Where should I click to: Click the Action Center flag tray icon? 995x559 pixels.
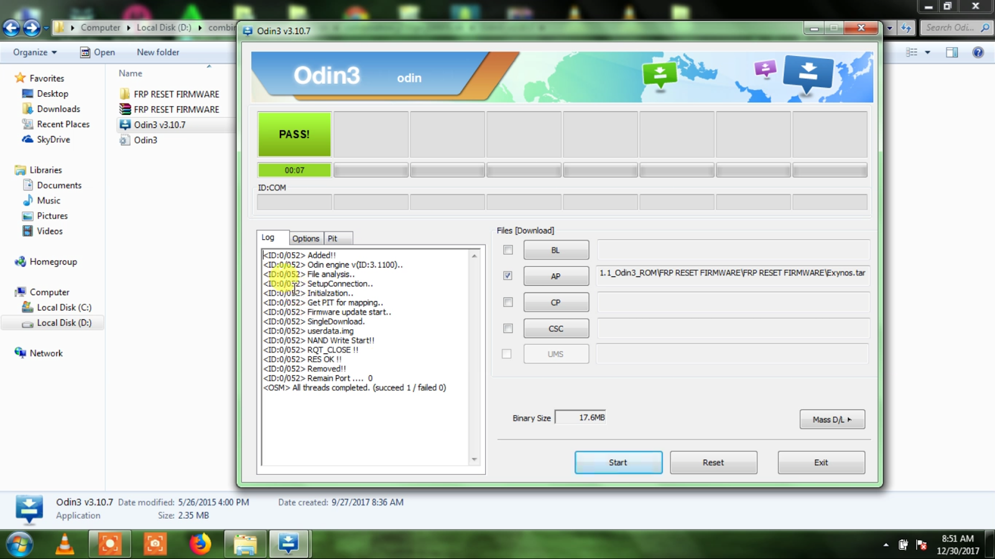(x=921, y=545)
